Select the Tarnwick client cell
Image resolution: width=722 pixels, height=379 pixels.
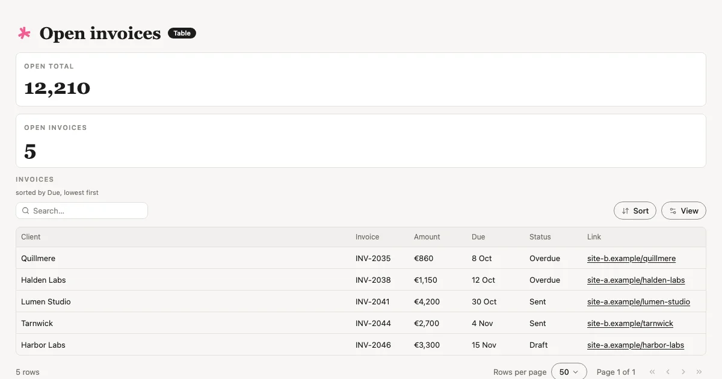[x=37, y=323]
